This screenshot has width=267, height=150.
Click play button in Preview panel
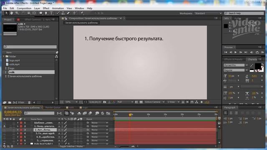pos(235,52)
